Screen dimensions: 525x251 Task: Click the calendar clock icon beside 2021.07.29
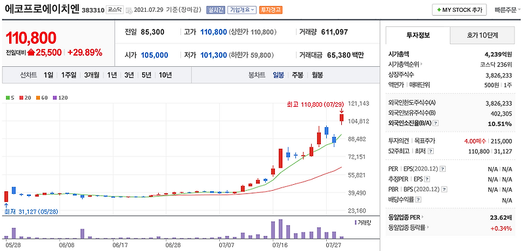click(x=129, y=10)
